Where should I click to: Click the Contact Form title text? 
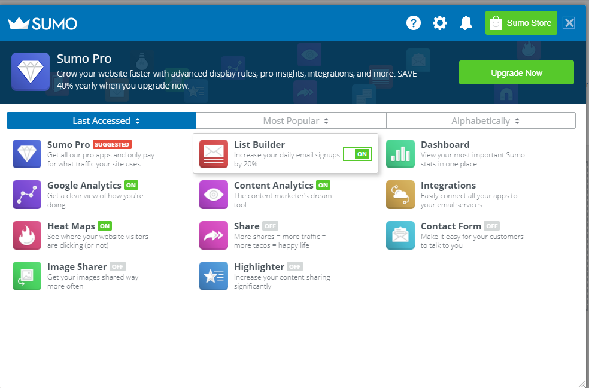point(451,226)
